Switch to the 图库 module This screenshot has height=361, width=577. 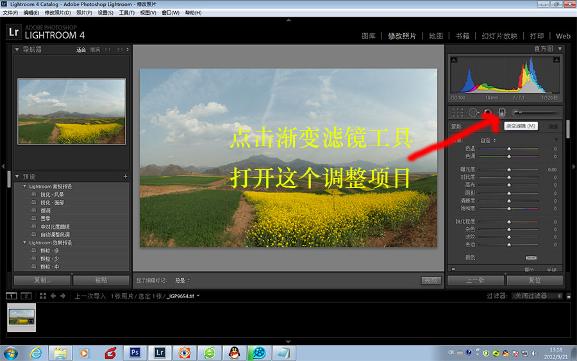click(x=369, y=36)
